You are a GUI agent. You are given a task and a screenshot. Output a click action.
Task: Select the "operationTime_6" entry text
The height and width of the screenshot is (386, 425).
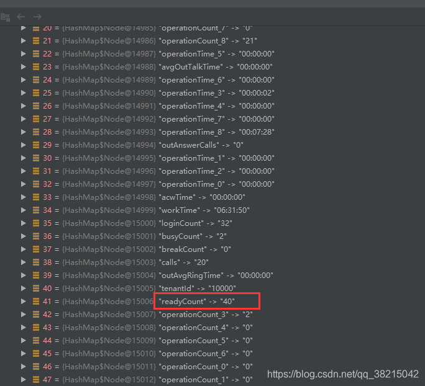pos(217,80)
